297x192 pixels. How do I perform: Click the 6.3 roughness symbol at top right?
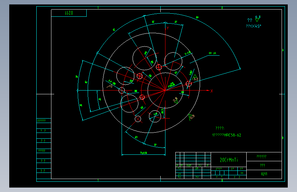point(258,18)
